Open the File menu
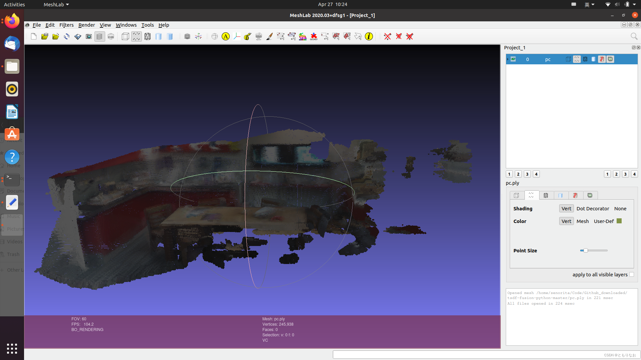 pos(37,25)
